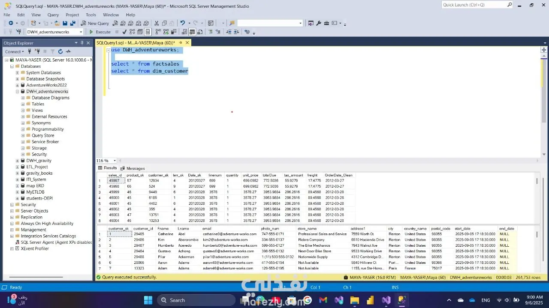549x308 pixels.
Task: Expand the Server Objects node
Action: coord(12,211)
